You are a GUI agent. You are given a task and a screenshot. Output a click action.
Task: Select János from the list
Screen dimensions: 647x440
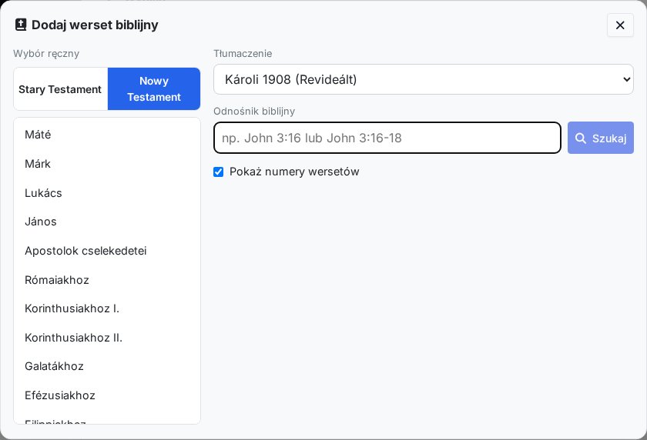point(107,222)
